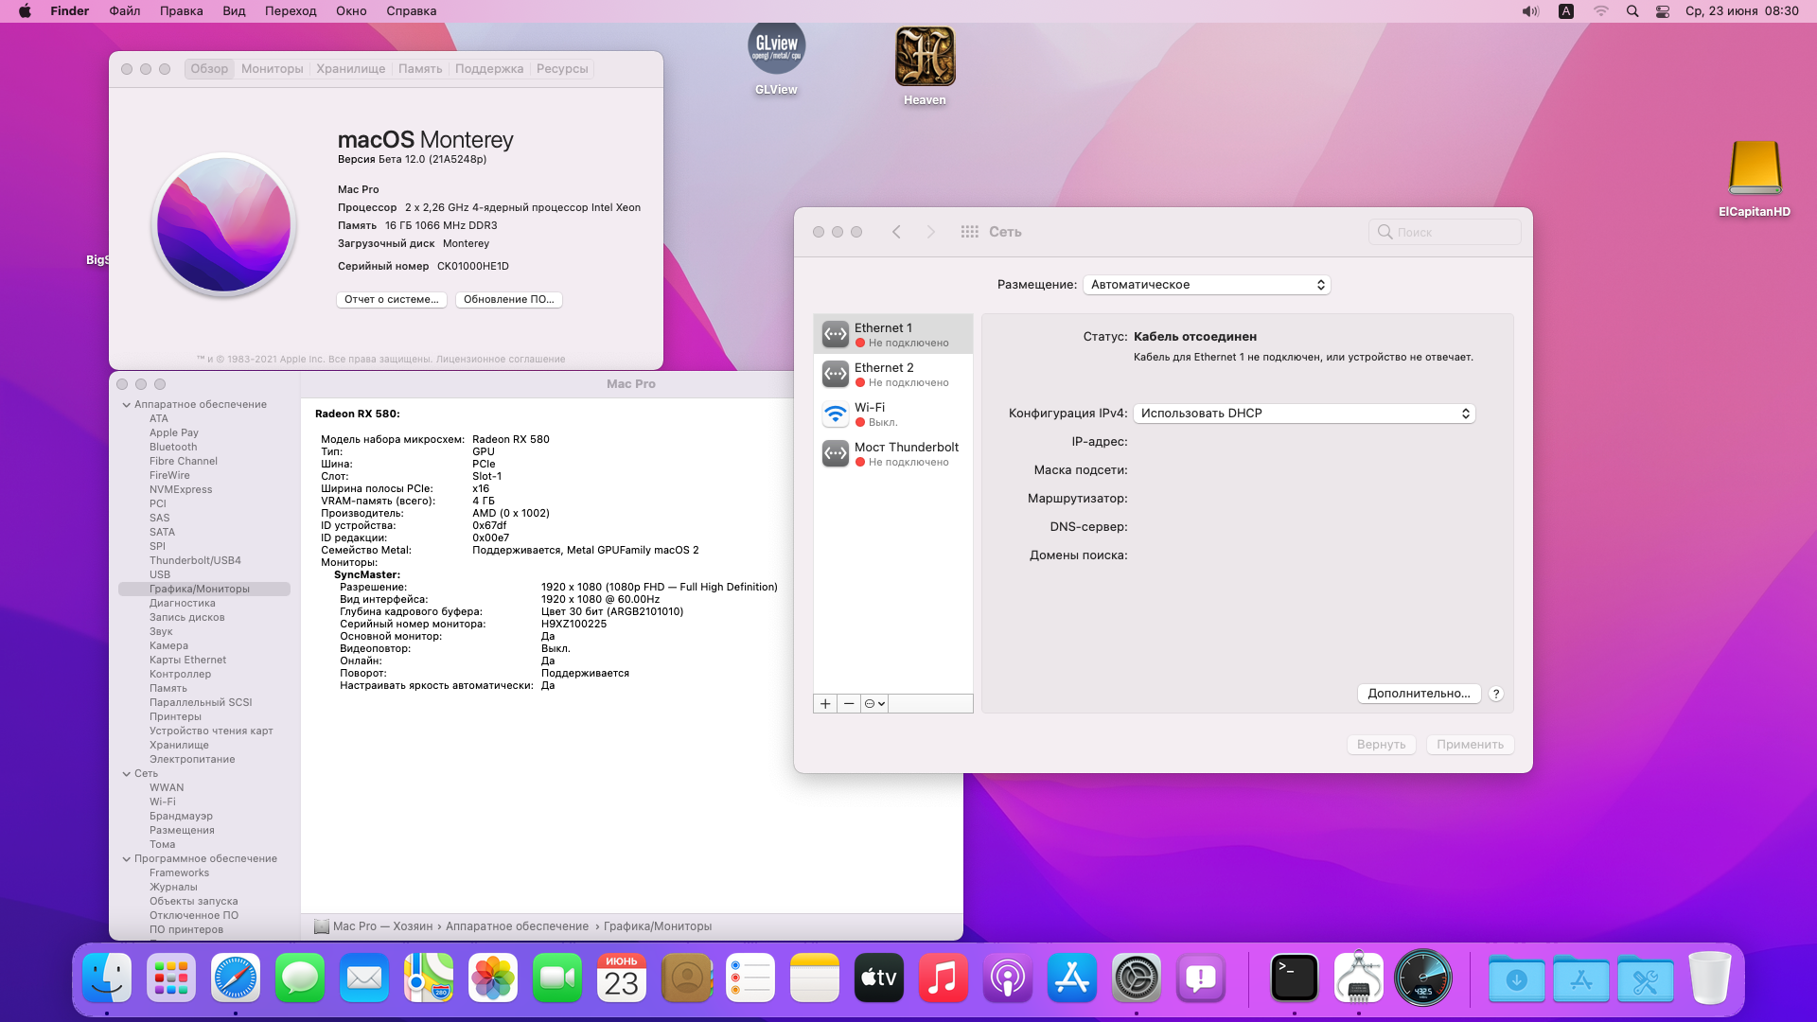Open the Конфигурация IPv4 dropdown

tap(1304, 414)
